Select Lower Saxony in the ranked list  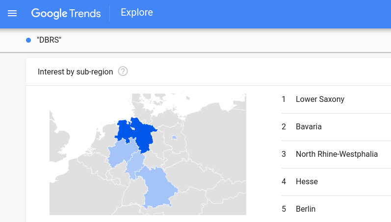(320, 99)
